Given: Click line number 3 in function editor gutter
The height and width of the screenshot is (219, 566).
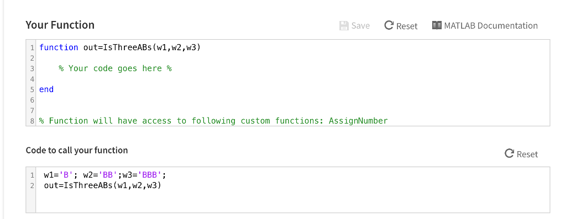Looking at the screenshot, I should 32,68.
